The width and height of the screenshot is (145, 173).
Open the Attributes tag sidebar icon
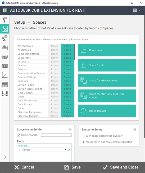tap(4, 66)
